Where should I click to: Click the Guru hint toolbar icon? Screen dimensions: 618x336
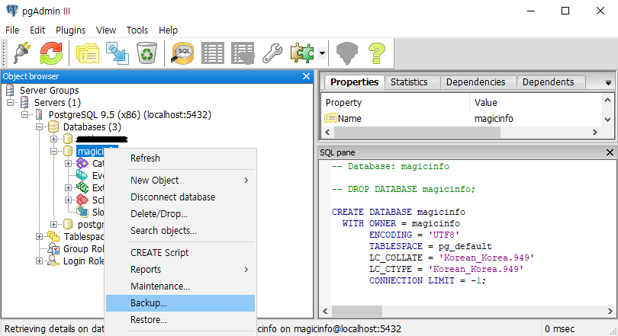(347, 53)
